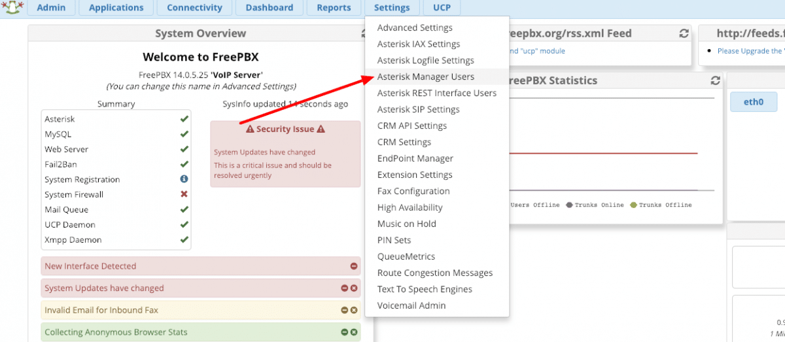The height and width of the screenshot is (342, 785).
Task: Click the System Registration info icon
Action: tap(184, 179)
